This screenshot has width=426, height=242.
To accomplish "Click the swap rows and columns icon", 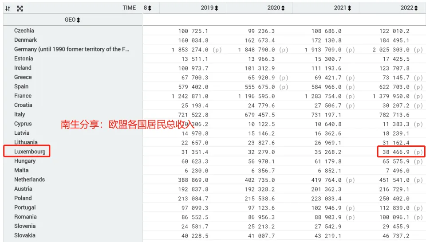I will tap(8, 8).
